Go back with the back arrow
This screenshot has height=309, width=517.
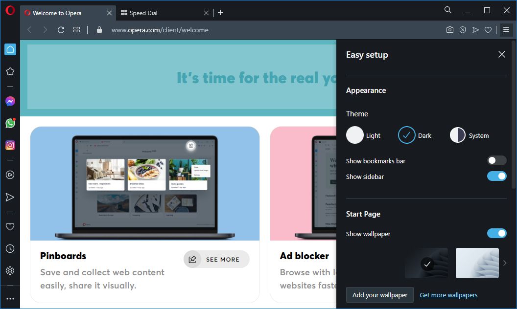coord(29,30)
